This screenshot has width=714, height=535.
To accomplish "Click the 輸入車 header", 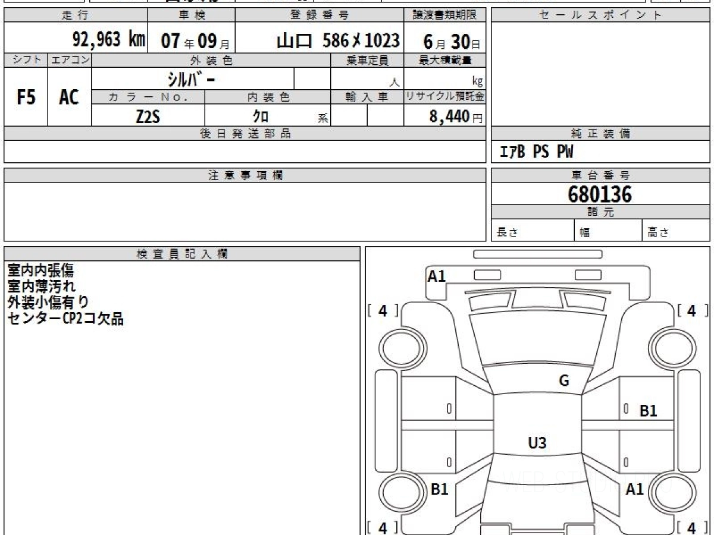I will pos(367,97).
